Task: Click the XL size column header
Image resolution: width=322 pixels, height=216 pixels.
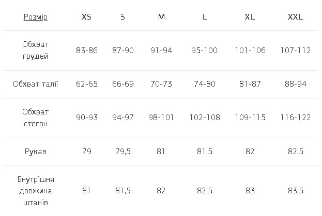Action: 250,17
